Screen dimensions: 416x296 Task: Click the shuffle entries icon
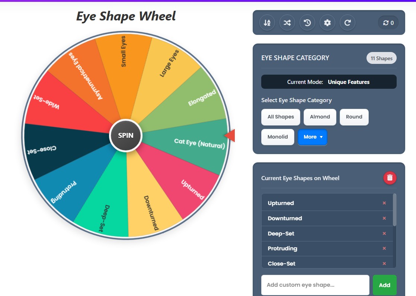click(287, 23)
